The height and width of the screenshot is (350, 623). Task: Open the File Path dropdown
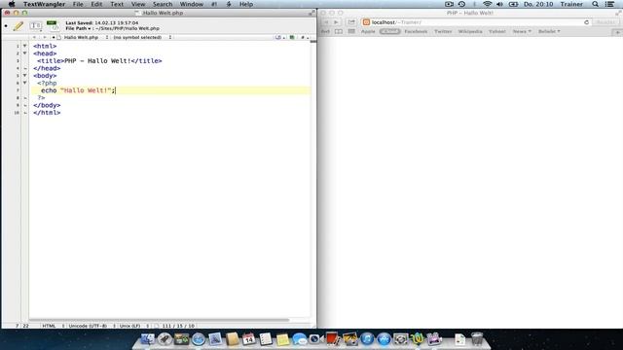pos(78,28)
